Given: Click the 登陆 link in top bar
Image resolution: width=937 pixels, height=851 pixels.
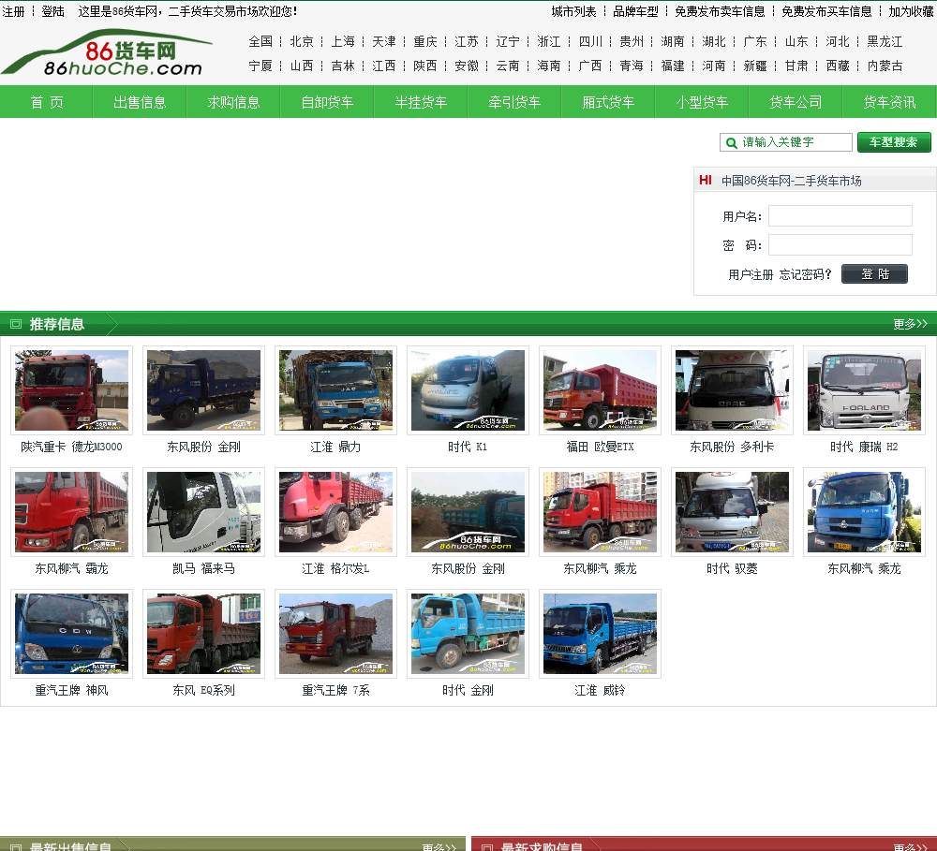Looking at the screenshot, I should [52, 11].
